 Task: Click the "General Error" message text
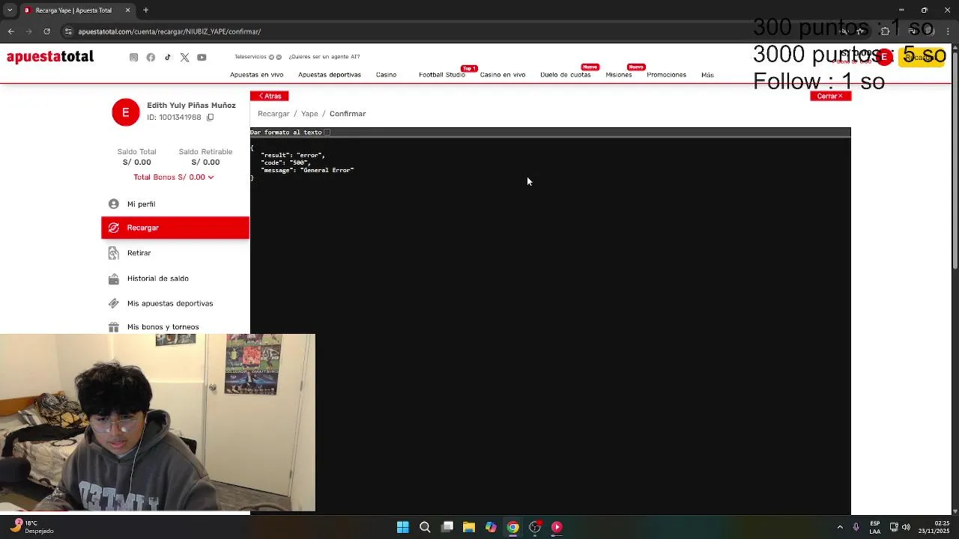(327, 170)
